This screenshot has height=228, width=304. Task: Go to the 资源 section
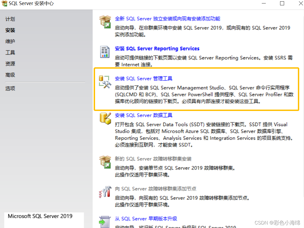pos(10,64)
